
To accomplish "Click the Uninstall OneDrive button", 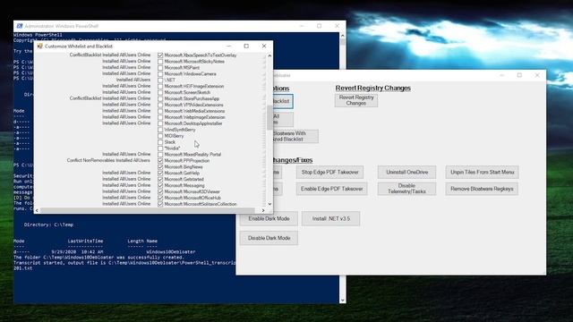I will [406, 172].
